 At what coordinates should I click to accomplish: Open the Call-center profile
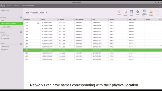point(5,46)
